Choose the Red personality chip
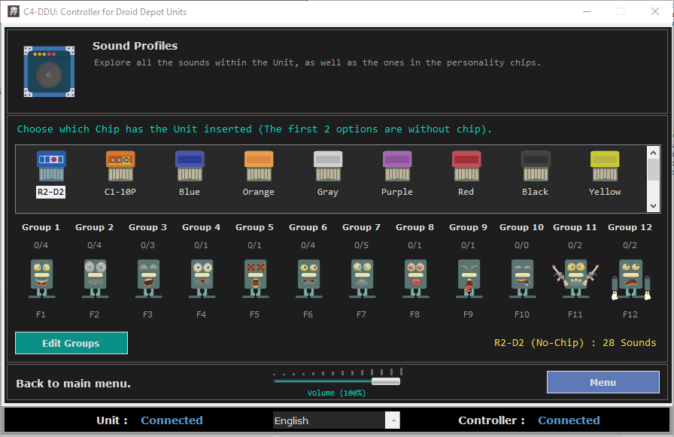The height and width of the screenshot is (437, 674). (x=466, y=165)
